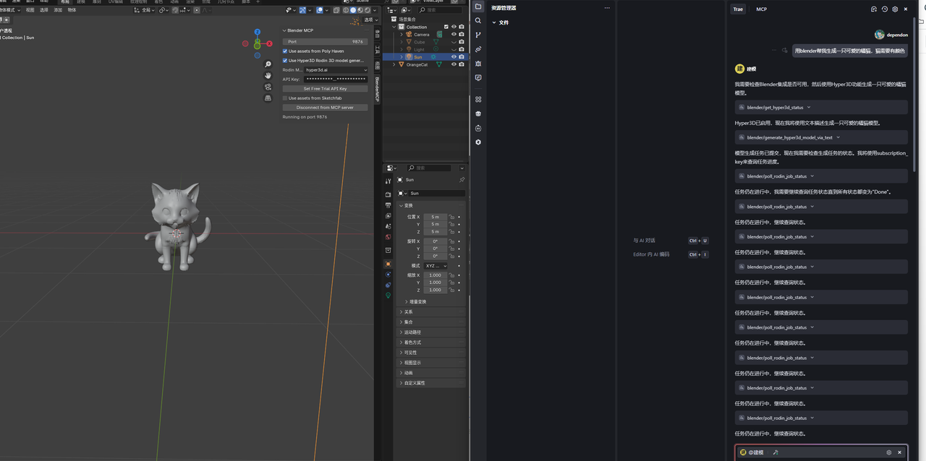
Task: Click Disconnect from MCP server button
Action: 325,107
